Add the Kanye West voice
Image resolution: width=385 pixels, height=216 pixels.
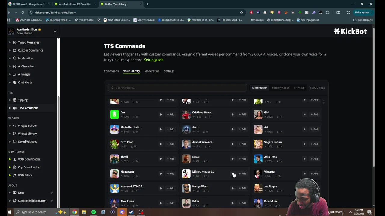[x=242, y=188]
